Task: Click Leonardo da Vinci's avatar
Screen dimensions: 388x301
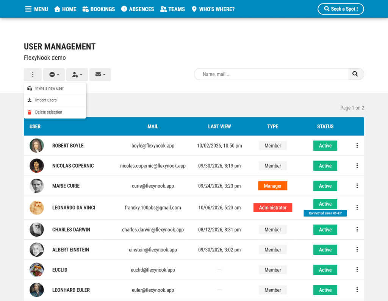Action: [37, 207]
